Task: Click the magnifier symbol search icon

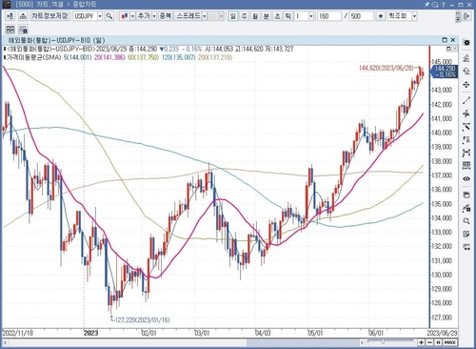Action: [x=109, y=16]
